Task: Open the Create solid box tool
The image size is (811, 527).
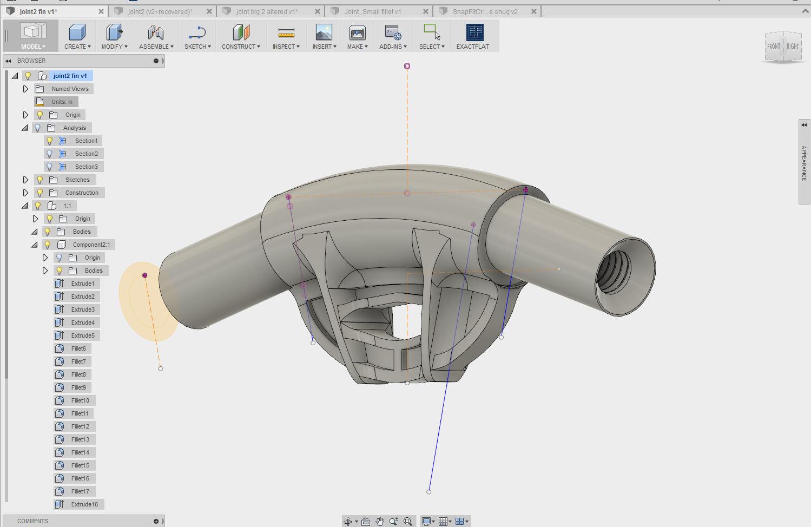Action: [x=77, y=33]
